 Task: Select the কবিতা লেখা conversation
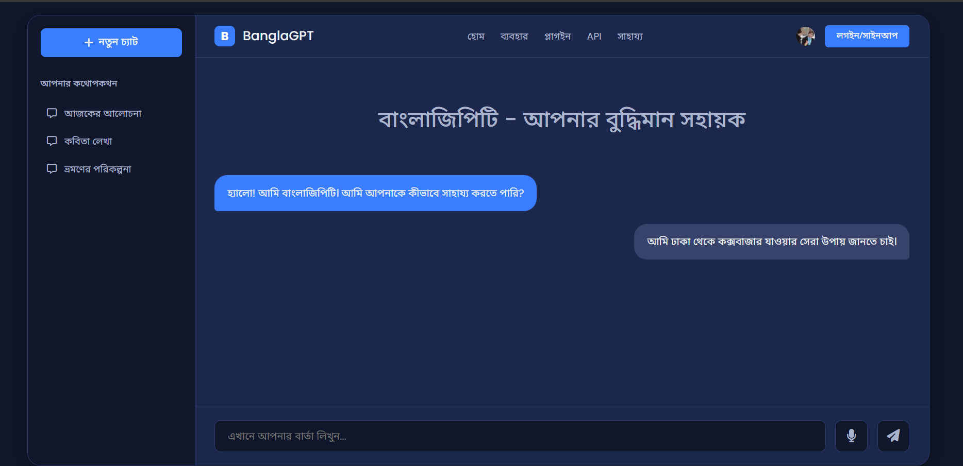[88, 141]
